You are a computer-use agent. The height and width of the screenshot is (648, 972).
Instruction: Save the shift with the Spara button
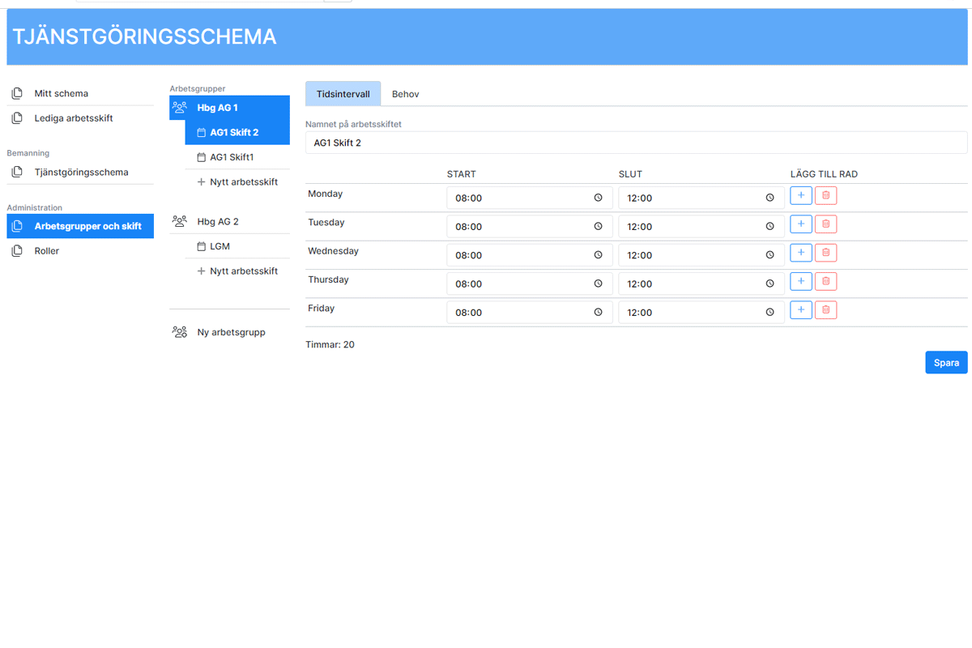946,363
